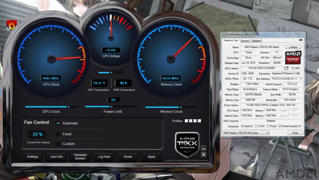
Task: Select profile 4 in TRIXX
Action: [x=199, y=121]
